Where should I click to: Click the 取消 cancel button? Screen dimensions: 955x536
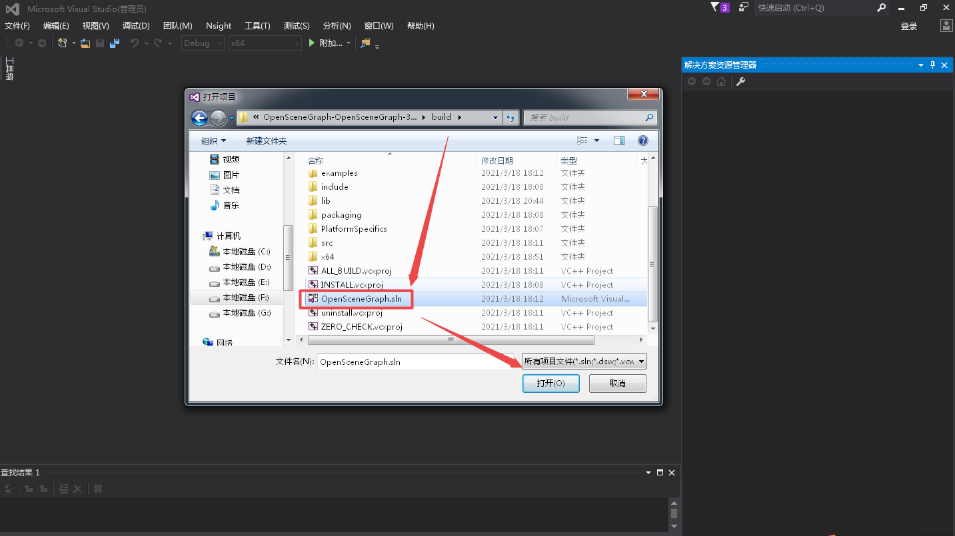coord(618,384)
